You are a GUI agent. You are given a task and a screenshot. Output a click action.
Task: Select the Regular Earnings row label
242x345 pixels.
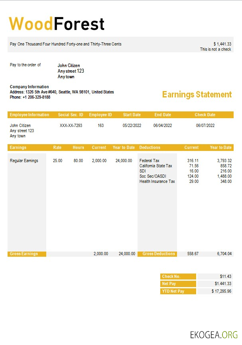(x=24, y=161)
